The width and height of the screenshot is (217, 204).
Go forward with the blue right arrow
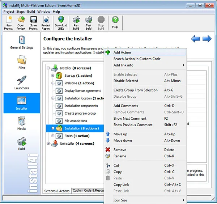point(207,39)
